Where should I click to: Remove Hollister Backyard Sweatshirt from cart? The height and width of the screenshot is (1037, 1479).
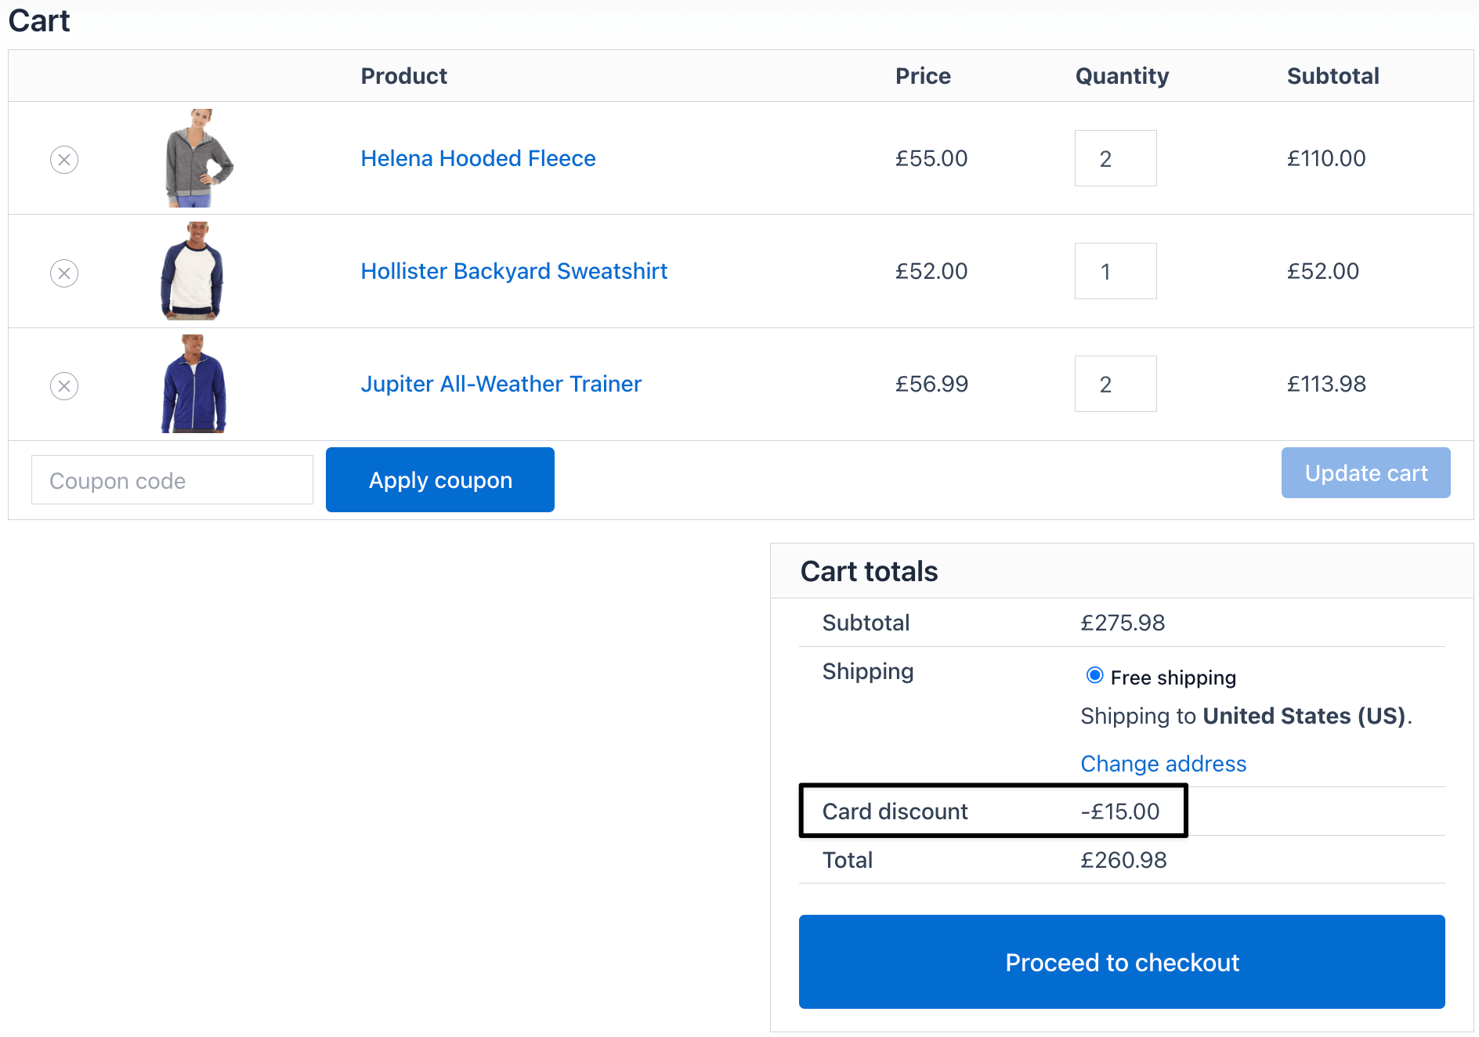(x=64, y=273)
